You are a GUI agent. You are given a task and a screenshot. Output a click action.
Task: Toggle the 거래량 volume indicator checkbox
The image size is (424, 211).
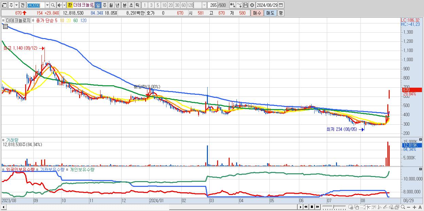click(x=3, y=140)
